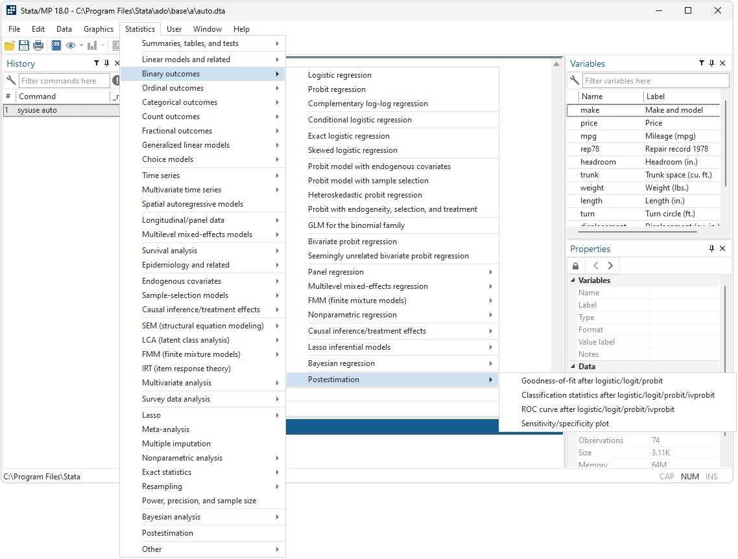This screenshot has width=738, height=559.
Task: Open the Viewer icon dropdown arrow
Action: point(82,45)
